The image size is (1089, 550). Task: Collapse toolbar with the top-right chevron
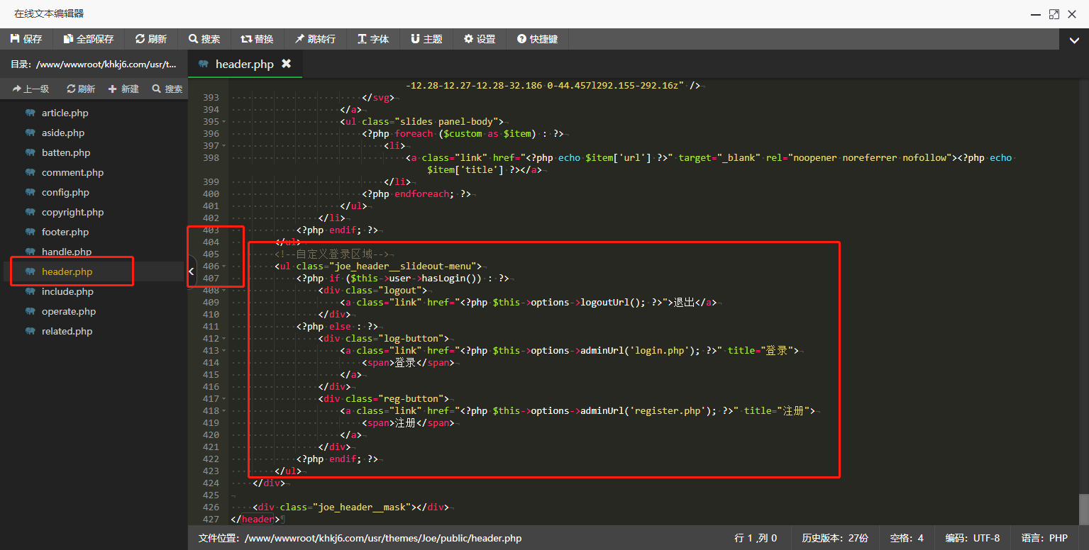click(x=1074, y=40)
